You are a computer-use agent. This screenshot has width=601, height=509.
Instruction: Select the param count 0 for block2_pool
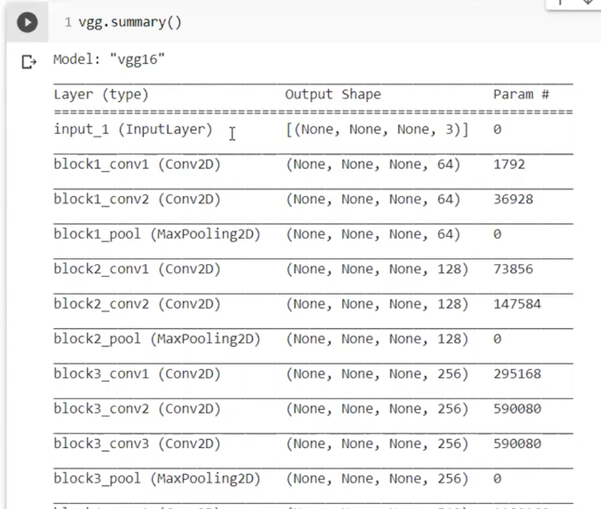[x=497, y=339]
